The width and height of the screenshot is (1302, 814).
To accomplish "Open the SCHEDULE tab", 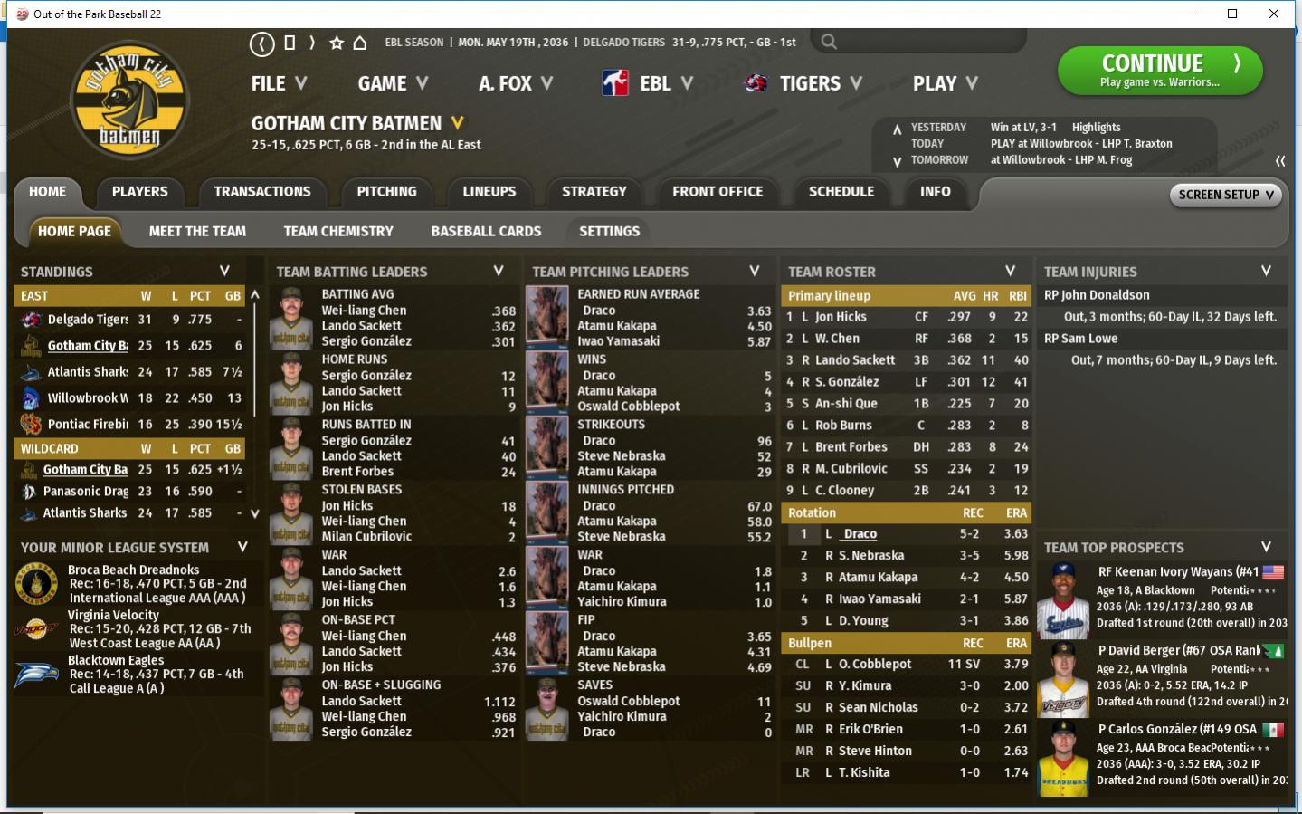I will coord(841,192).
